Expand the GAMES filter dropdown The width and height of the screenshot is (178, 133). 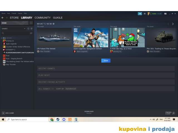24,29
